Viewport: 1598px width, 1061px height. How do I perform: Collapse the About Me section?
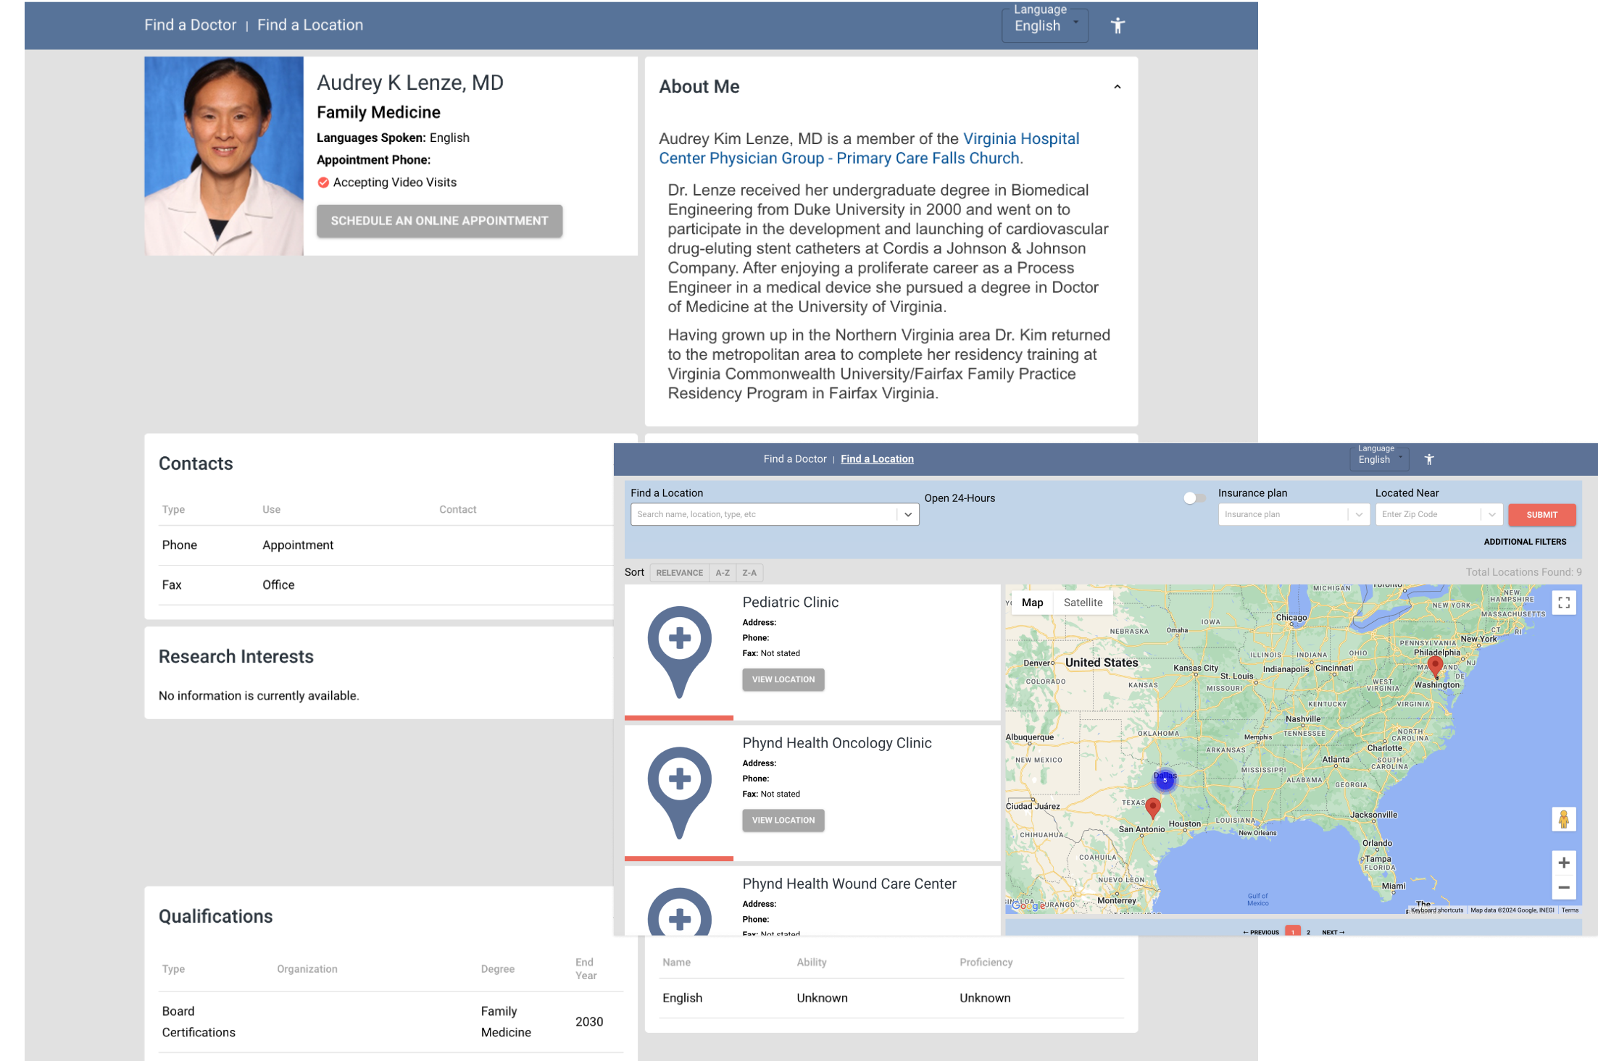pyautogui.click(x=1117, y=87)
